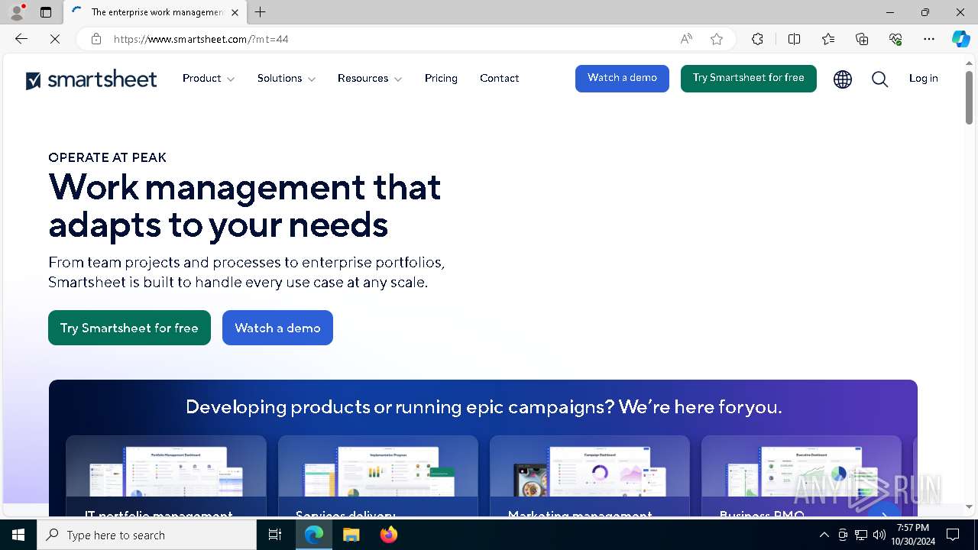978x550 pixels.
Task: Click the taskbar clock date
Action: tap(913, 535)
